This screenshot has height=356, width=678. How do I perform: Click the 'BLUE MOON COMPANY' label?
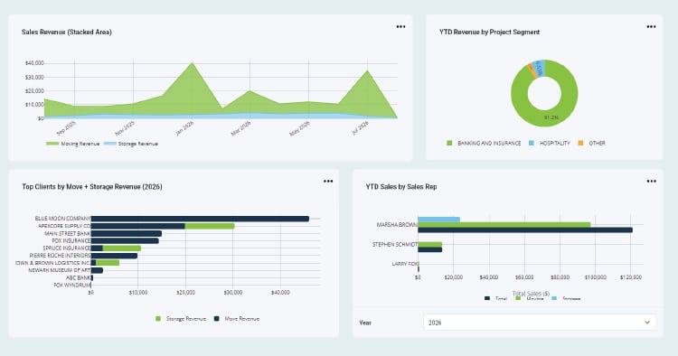pos(62,219)
